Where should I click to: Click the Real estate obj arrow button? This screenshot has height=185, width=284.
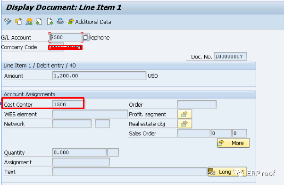(x=184, y=124)
